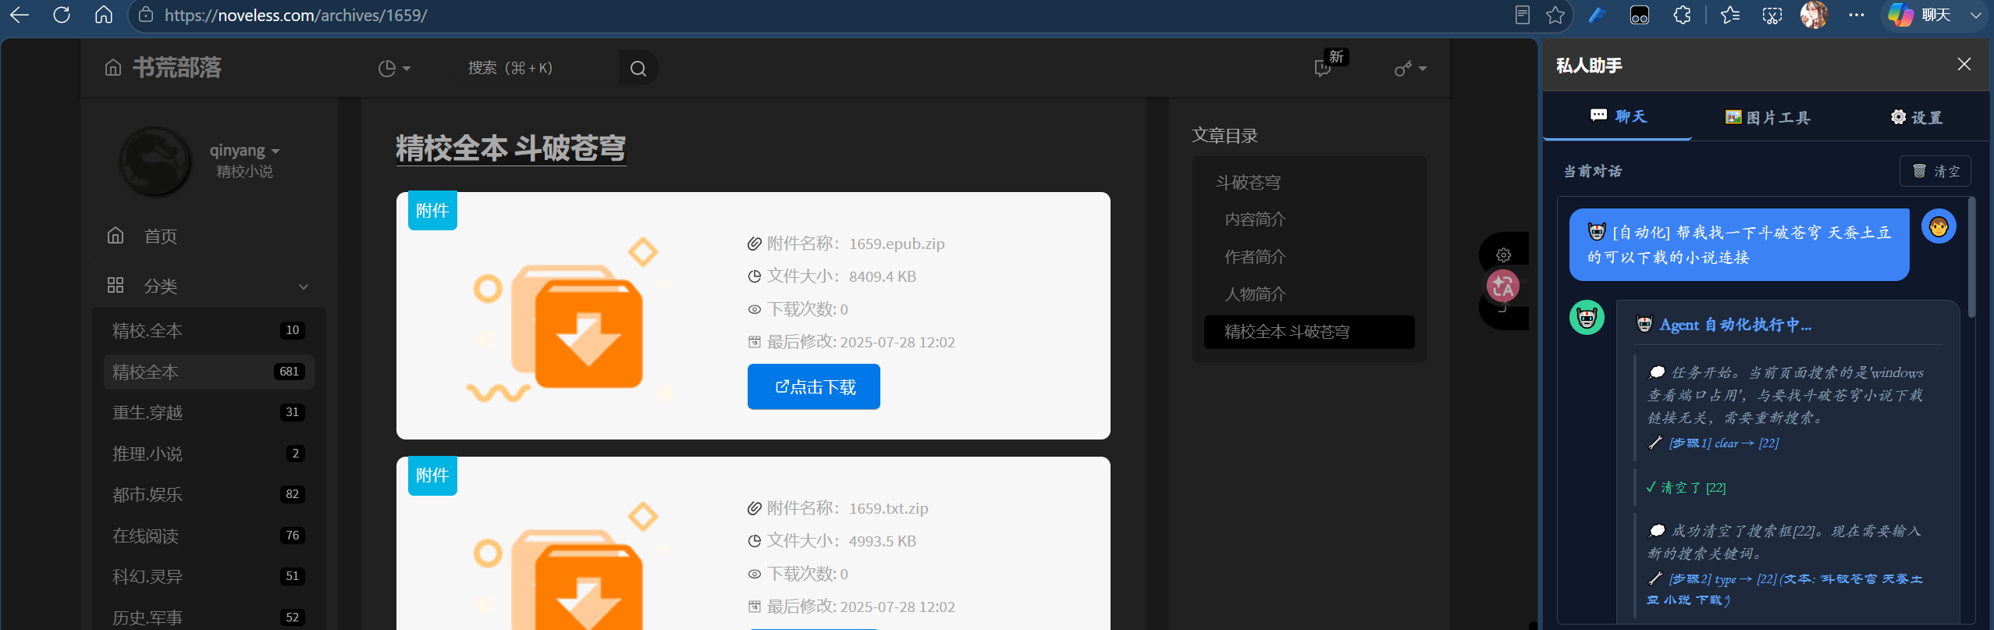Screen dimensions: 1994x630
Task: Click the 步骤2 type step link
Action: (x=1785, y=589)
